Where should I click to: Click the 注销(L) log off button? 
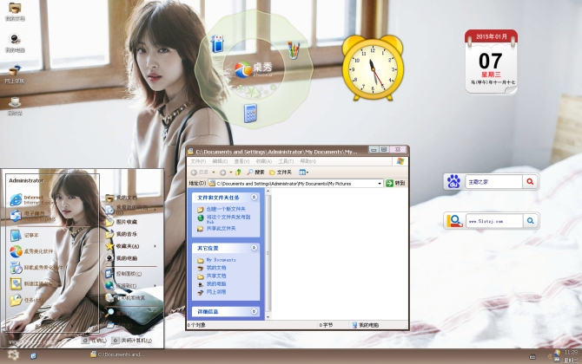[95, 341]
